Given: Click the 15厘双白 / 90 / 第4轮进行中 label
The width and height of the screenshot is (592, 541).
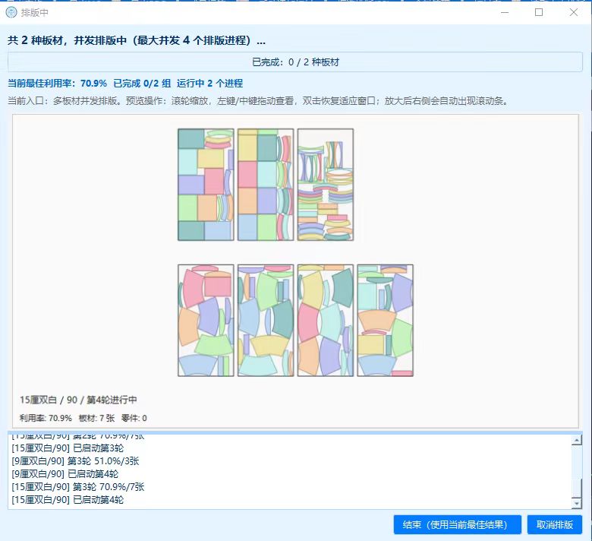Looking at the screenshot, I should click(x=78, y=400).
